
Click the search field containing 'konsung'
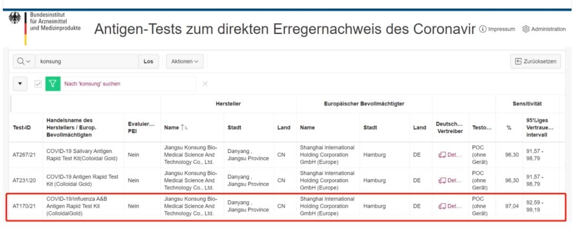click(x=87, y=61)
